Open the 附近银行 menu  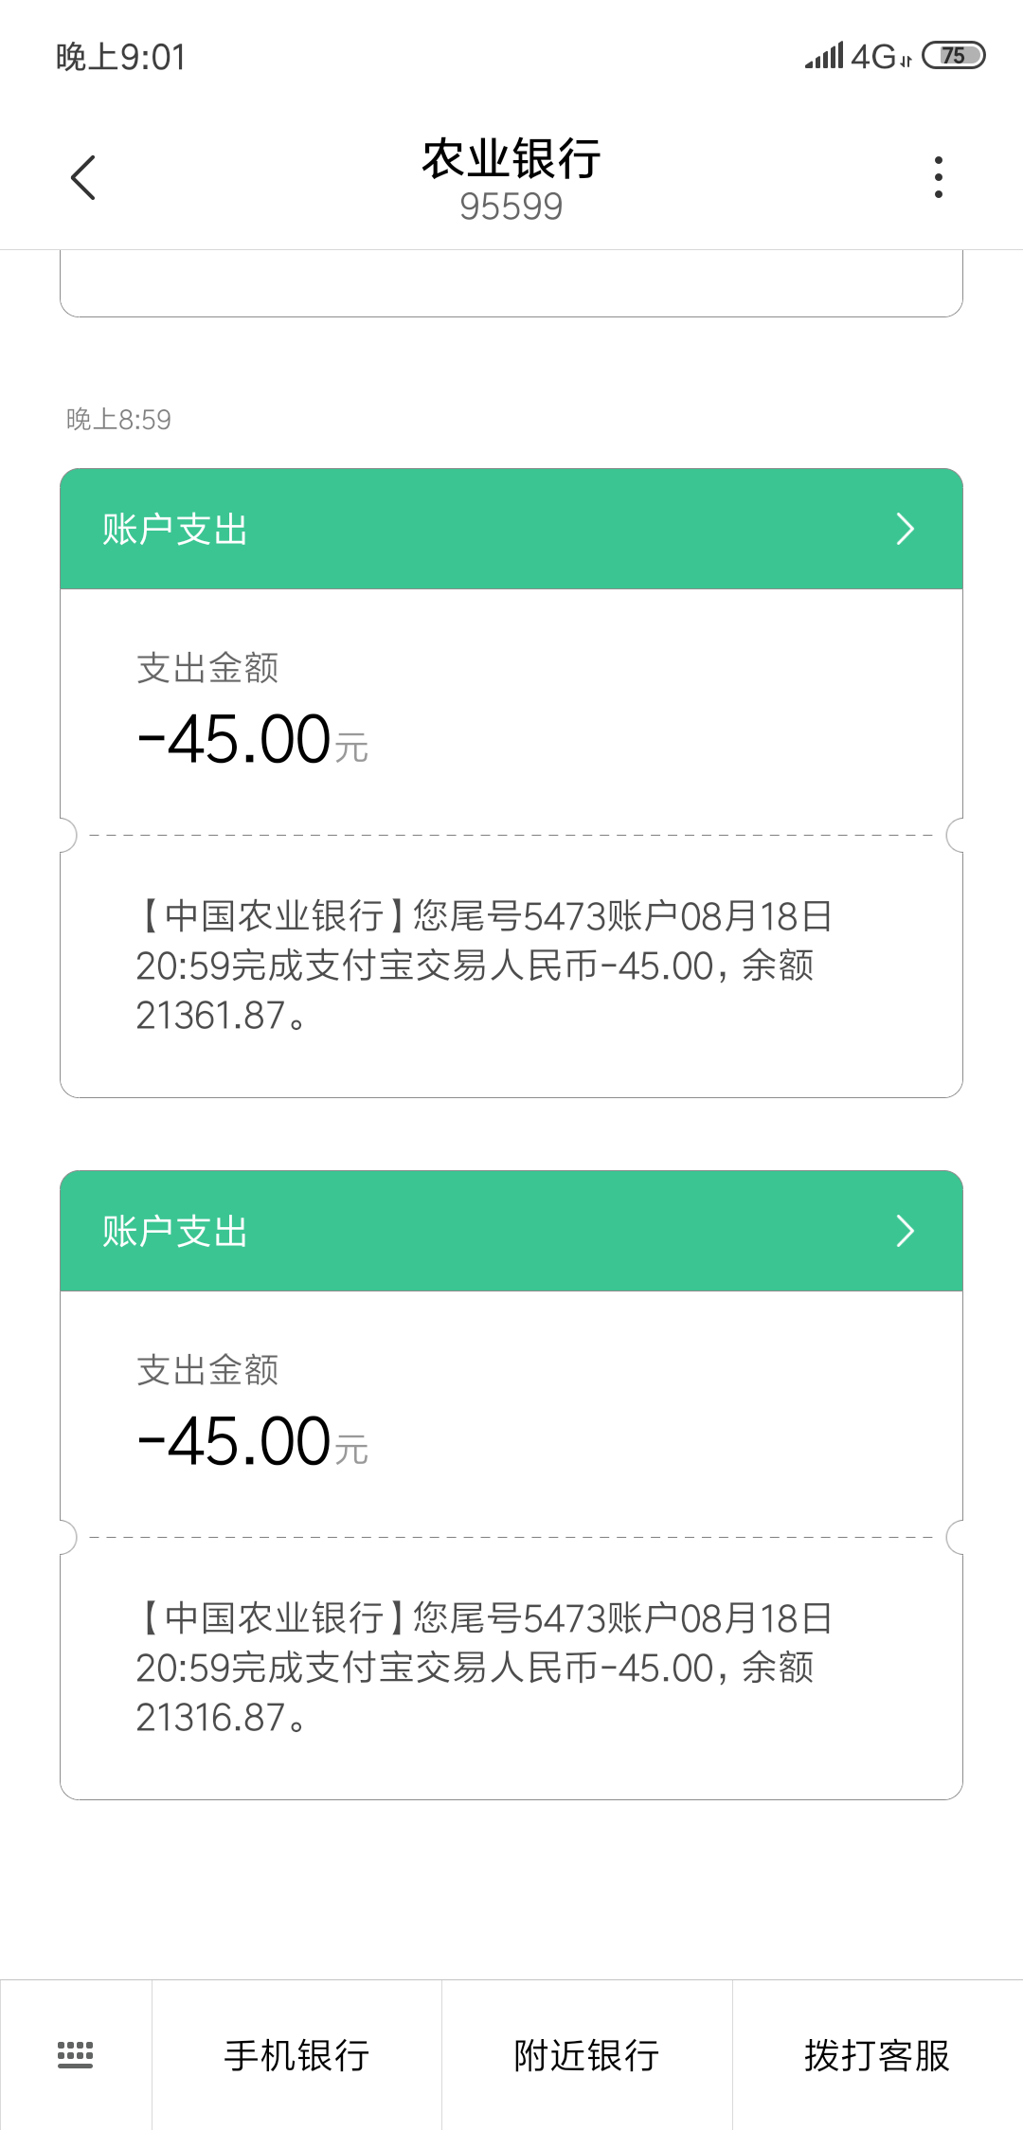tap(586, 2055)
